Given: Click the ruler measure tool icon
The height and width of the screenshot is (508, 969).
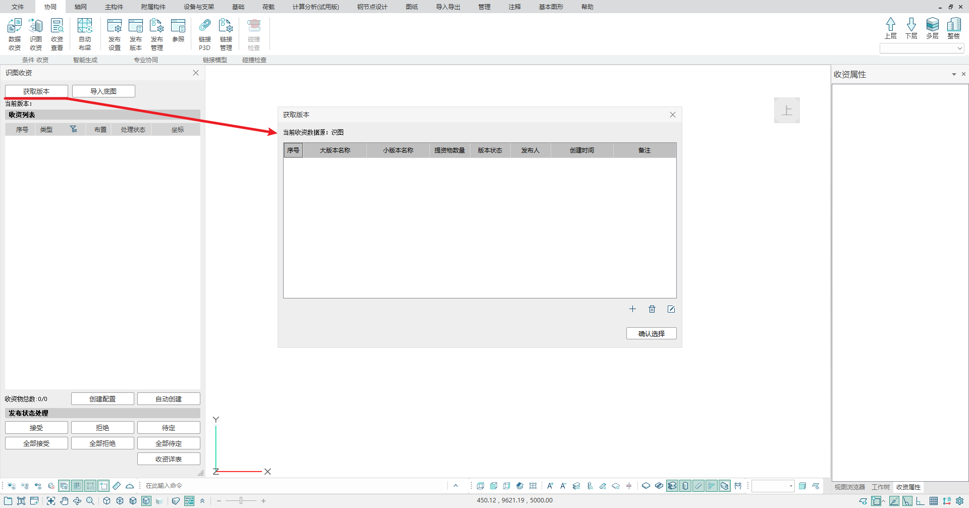Looking at the screenshot, I should 117,486.
